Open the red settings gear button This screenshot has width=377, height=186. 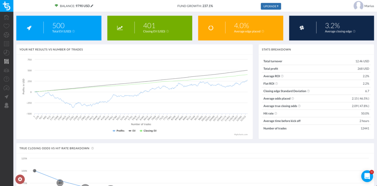tap(20, 179)
